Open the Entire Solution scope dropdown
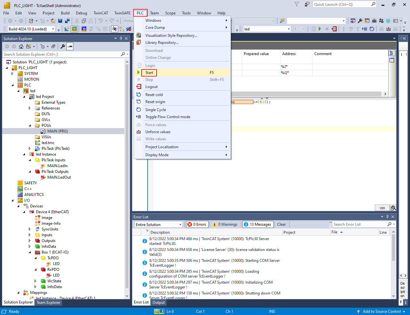Viewport: 410px width, 315px height. tap(159, 224)
